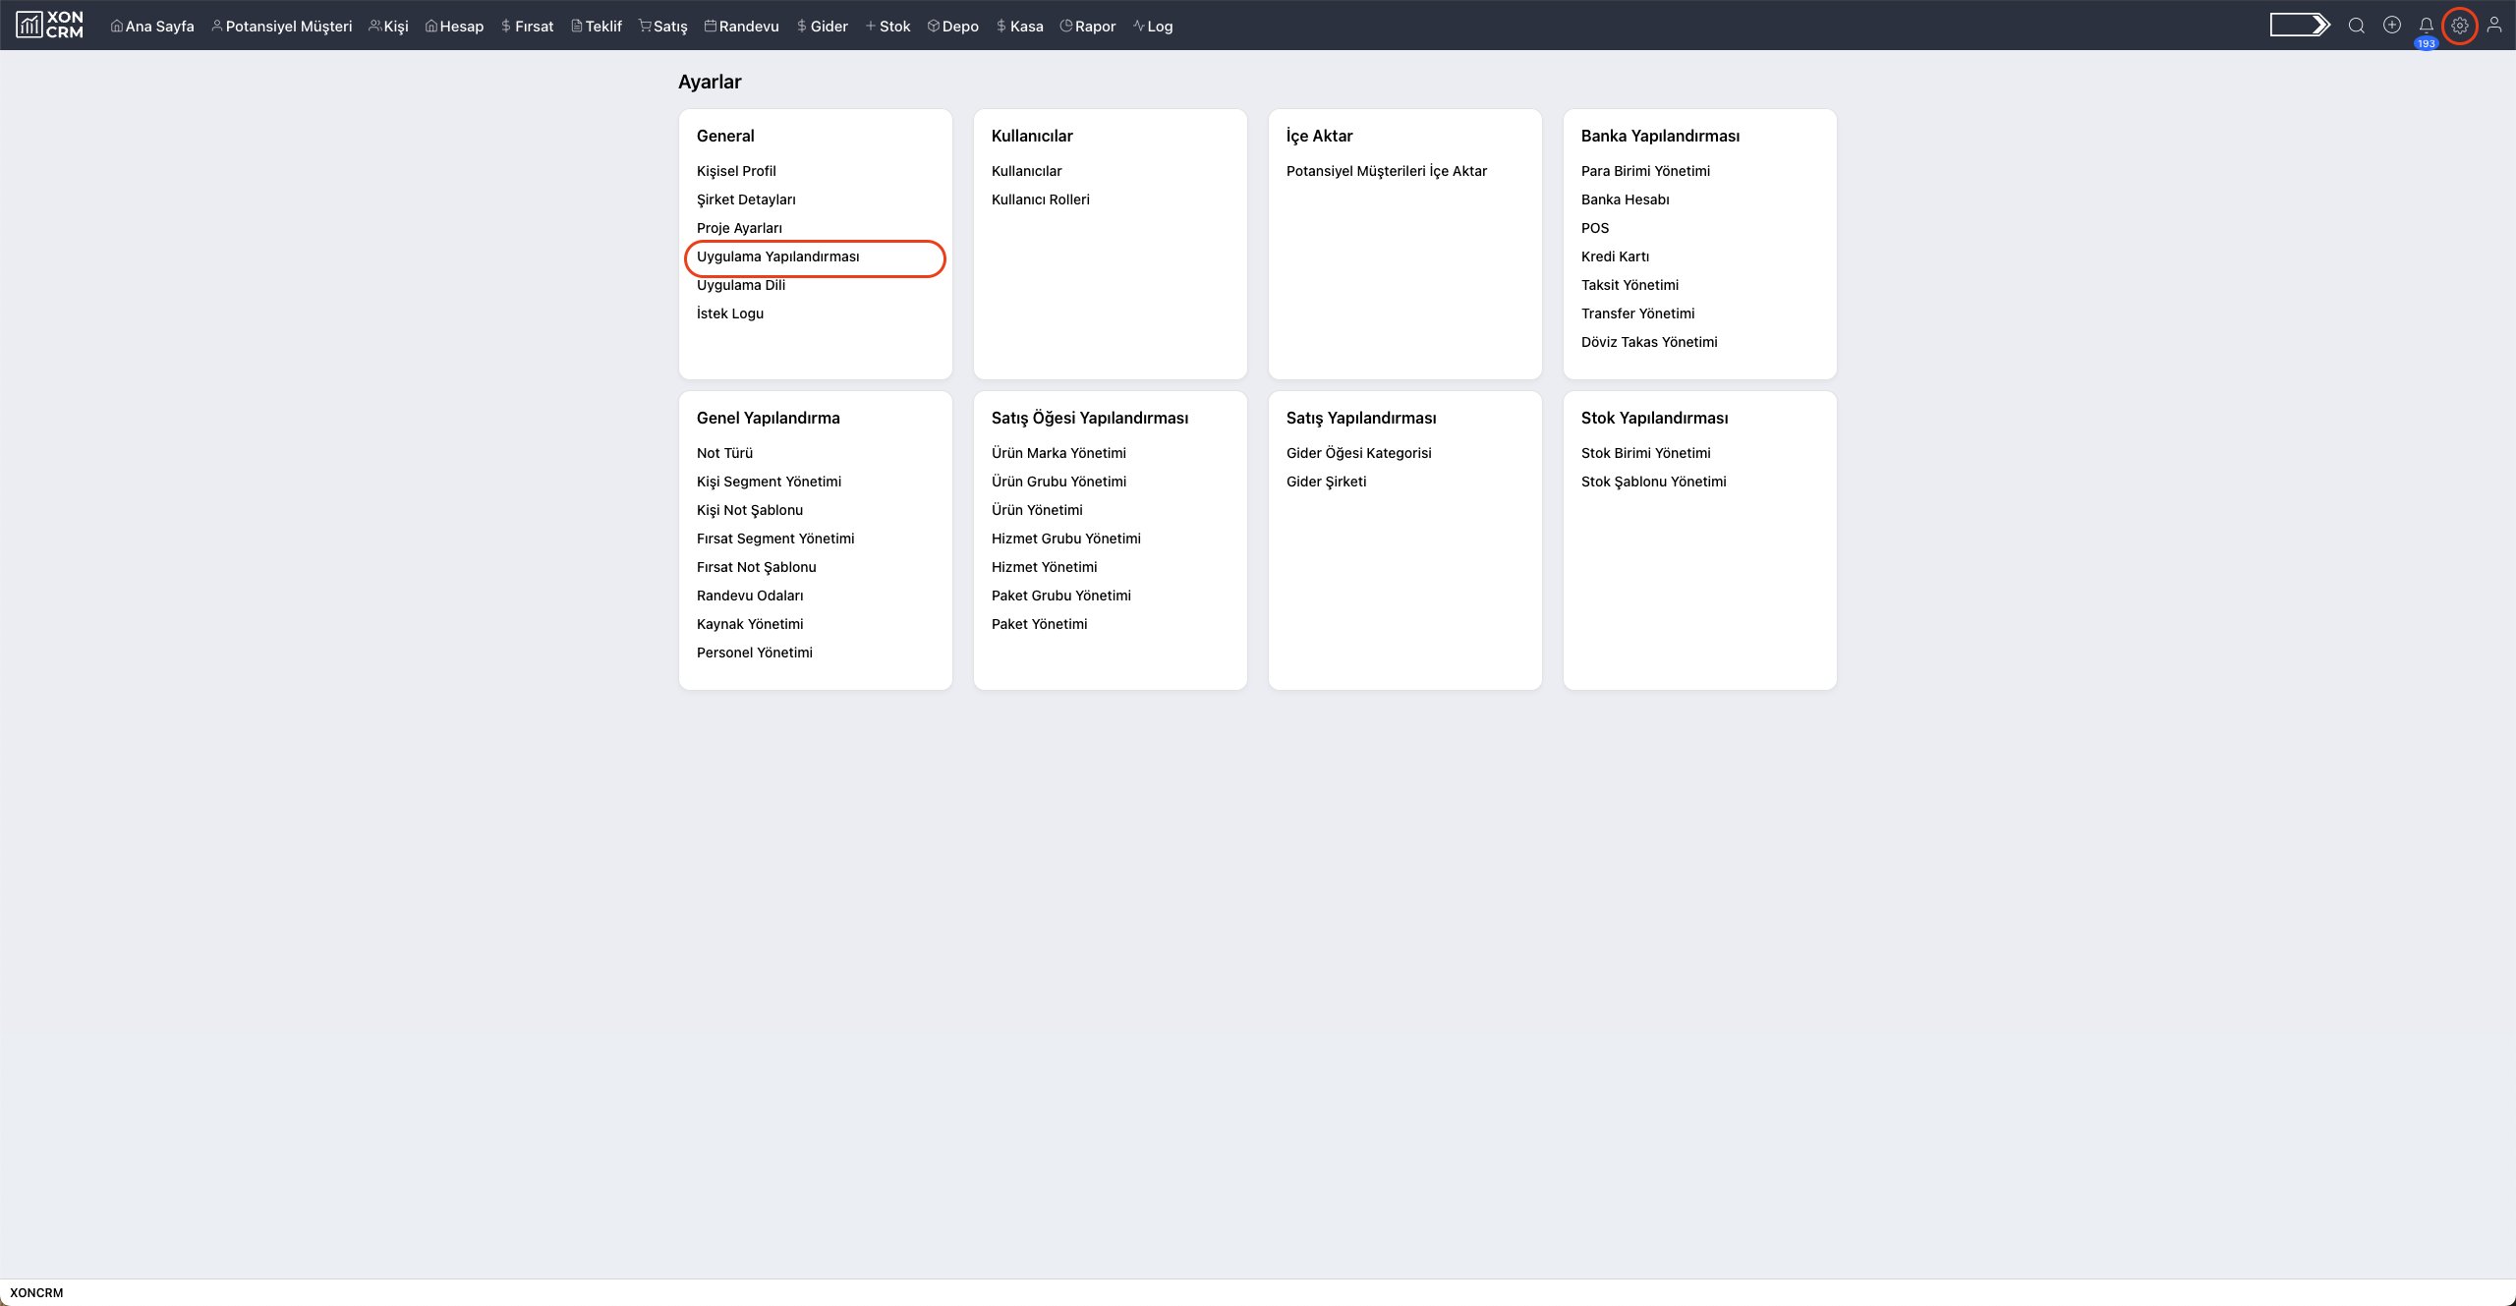This screenshot has height=1306, width=2516.
Task: Click Ürün Marka Yönetimi link
Action: [1058, 453]
